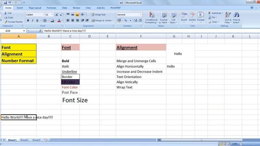Click the Accounting Number Format icon
Image resolution: width=260 pixels, height=146 pixels.
[x=119, y=21]
